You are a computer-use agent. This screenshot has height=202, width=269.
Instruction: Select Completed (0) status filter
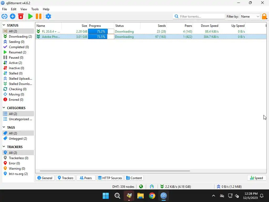(18, 47)
